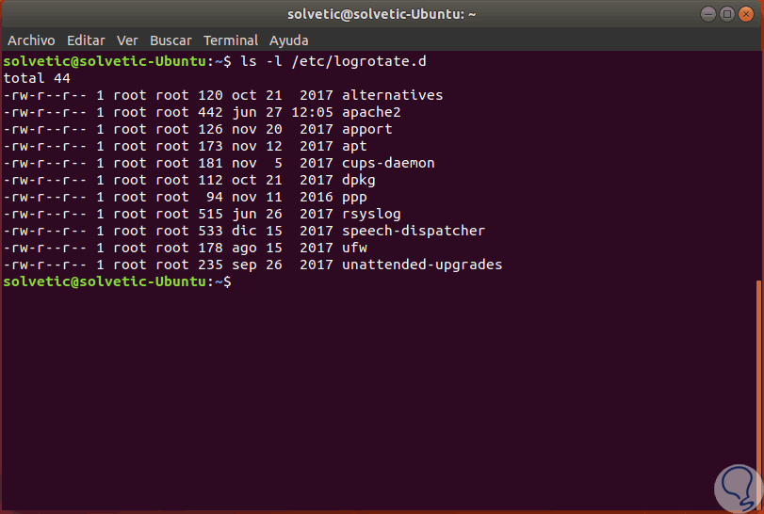Click the window title solvetic@solvetic-Ubuntu
Viewport: 764px width, 514px height.
pyautogui.click(x=382, y=14)
